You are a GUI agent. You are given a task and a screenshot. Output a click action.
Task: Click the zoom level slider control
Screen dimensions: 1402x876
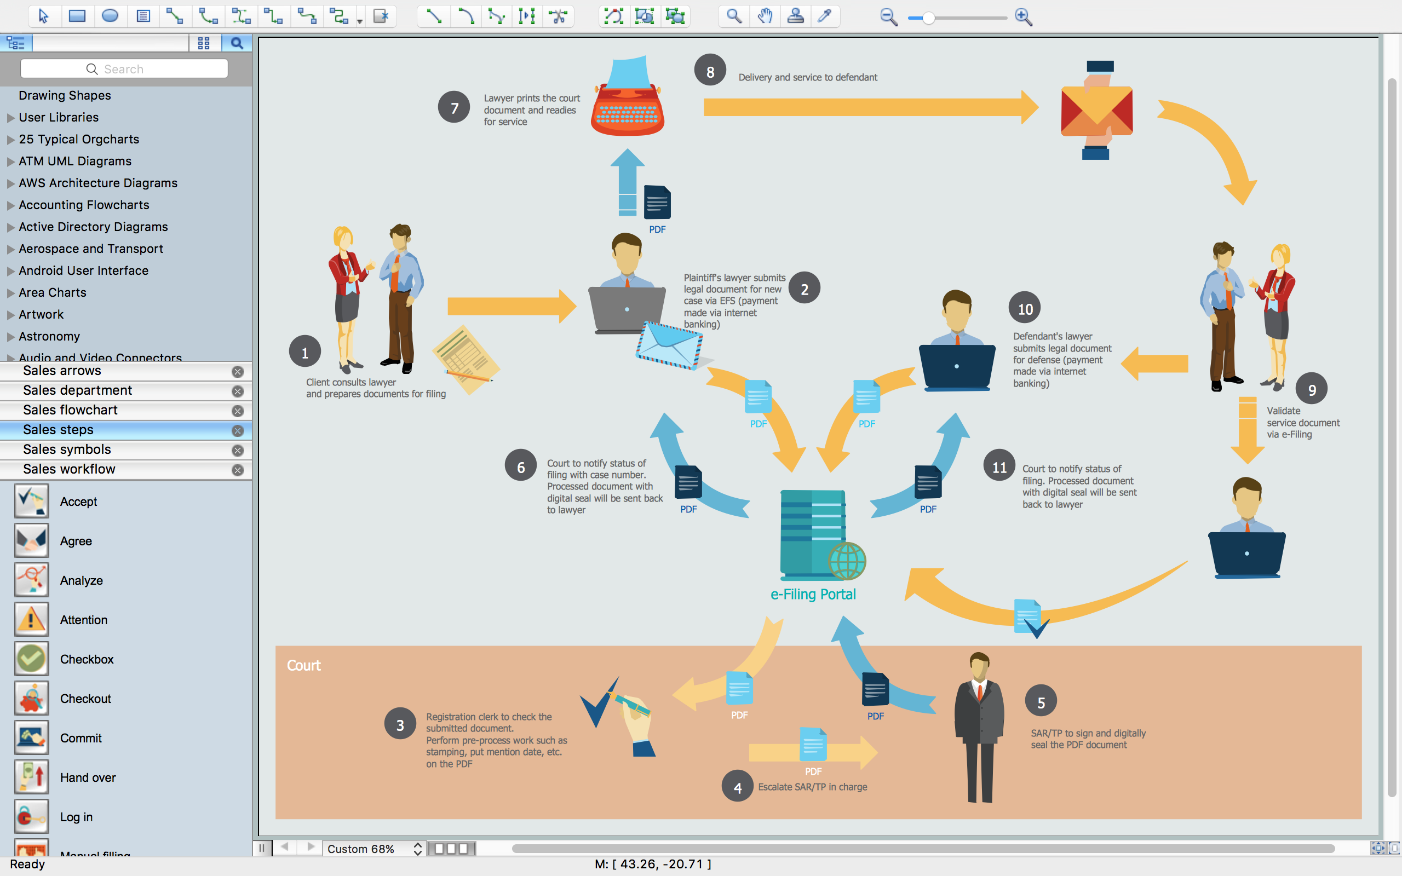pos(929,17)
